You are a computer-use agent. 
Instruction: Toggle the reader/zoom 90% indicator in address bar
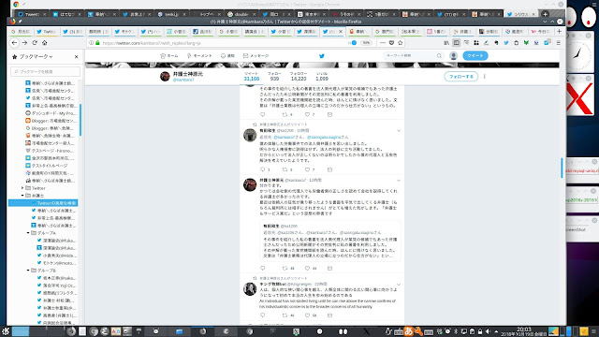point(366,43)
